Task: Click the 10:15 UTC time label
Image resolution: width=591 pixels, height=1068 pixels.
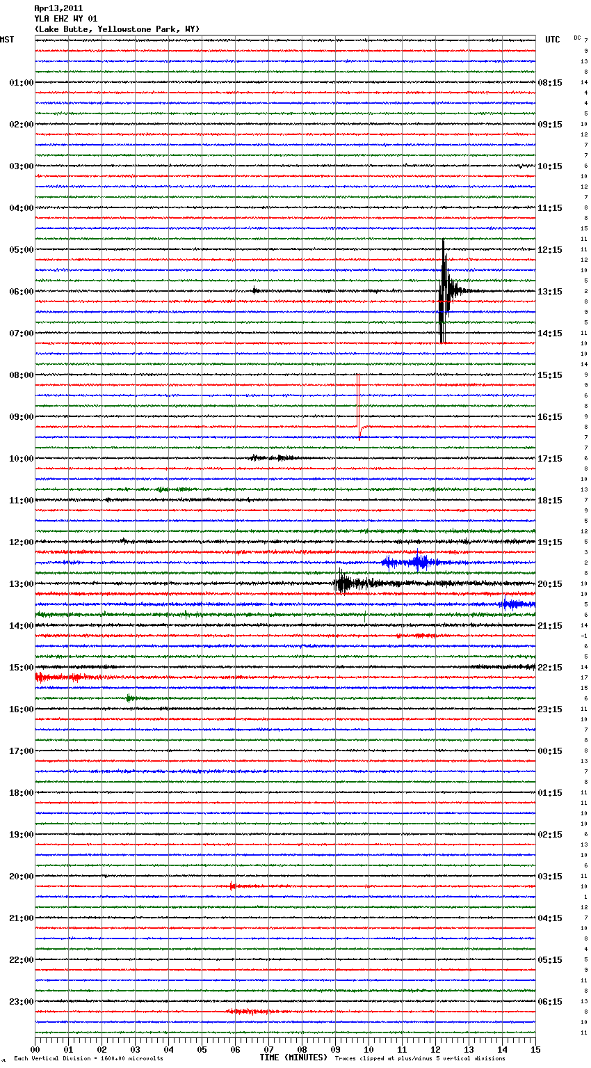Action: 550,166
